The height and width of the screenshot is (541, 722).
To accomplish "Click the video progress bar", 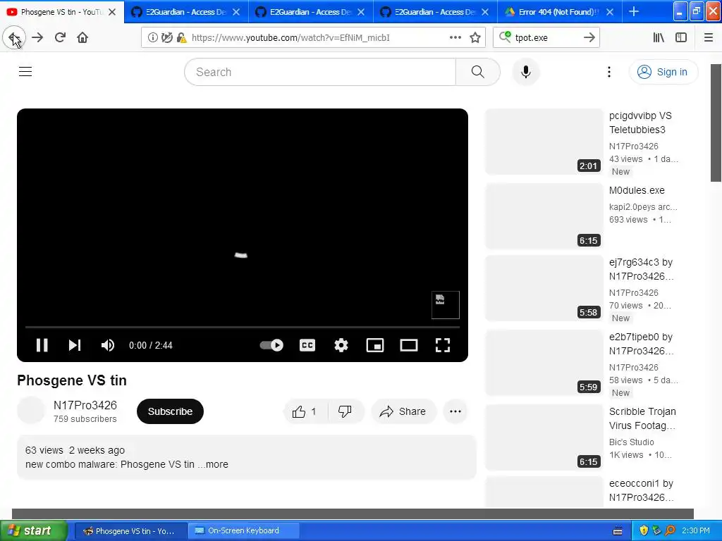I will tap(243, 327).
